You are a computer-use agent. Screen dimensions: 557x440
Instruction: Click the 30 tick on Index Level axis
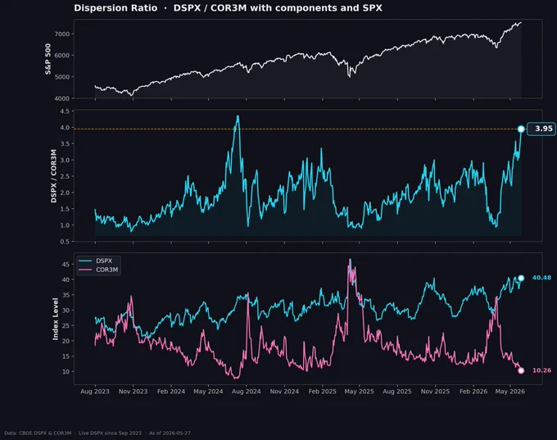pyautogui.click(x=66, y=311)
